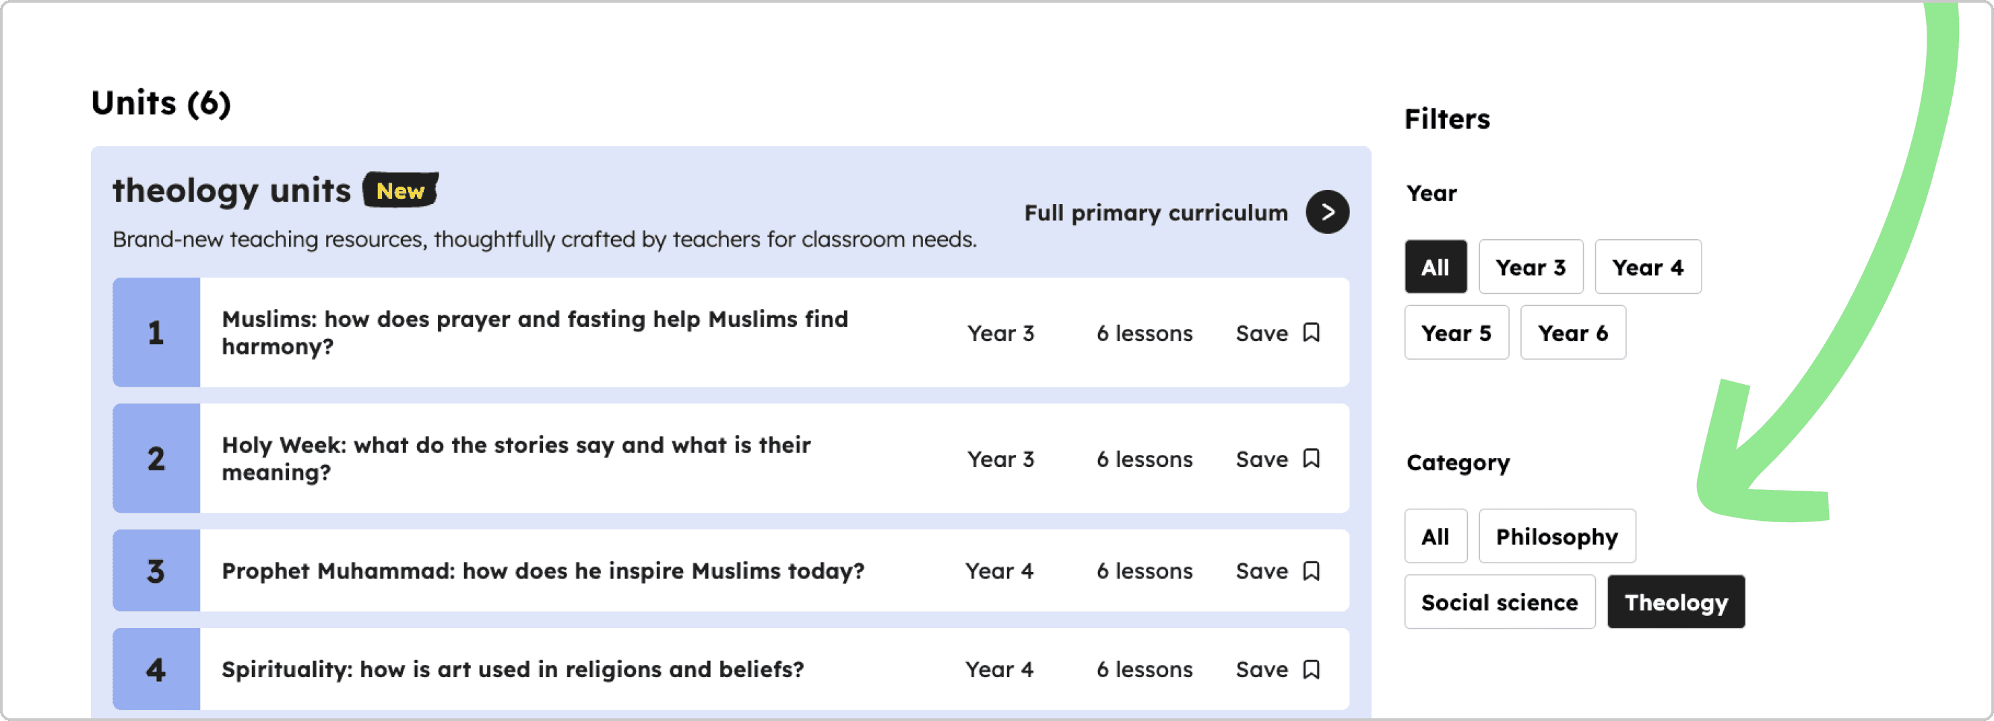This screenshot has height=721, width=1994.
Task: Save the Holy Week unit bookmark
Action: coord(1310,458)
